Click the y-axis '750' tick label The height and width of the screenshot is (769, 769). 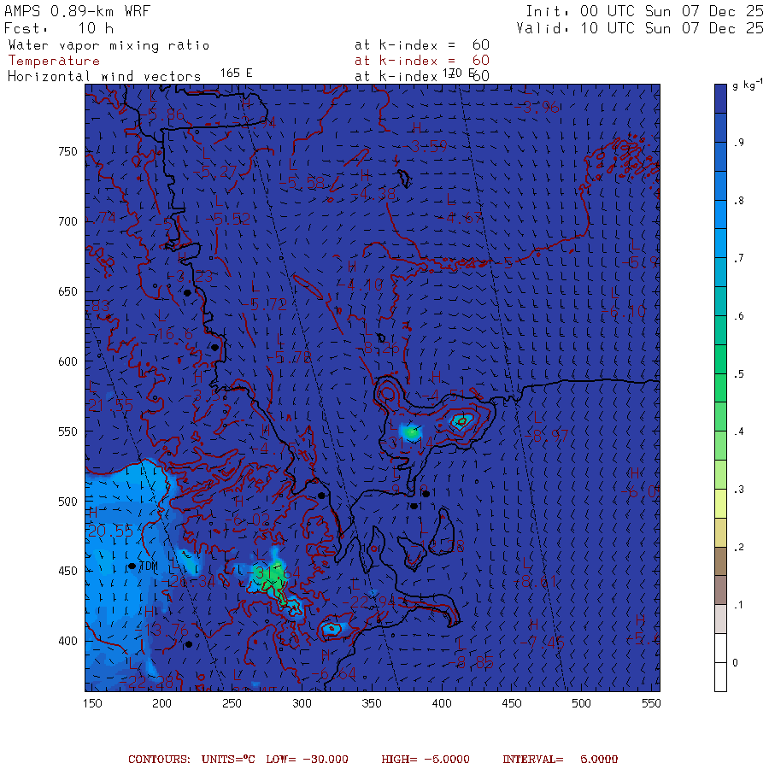tap(68, 151)
